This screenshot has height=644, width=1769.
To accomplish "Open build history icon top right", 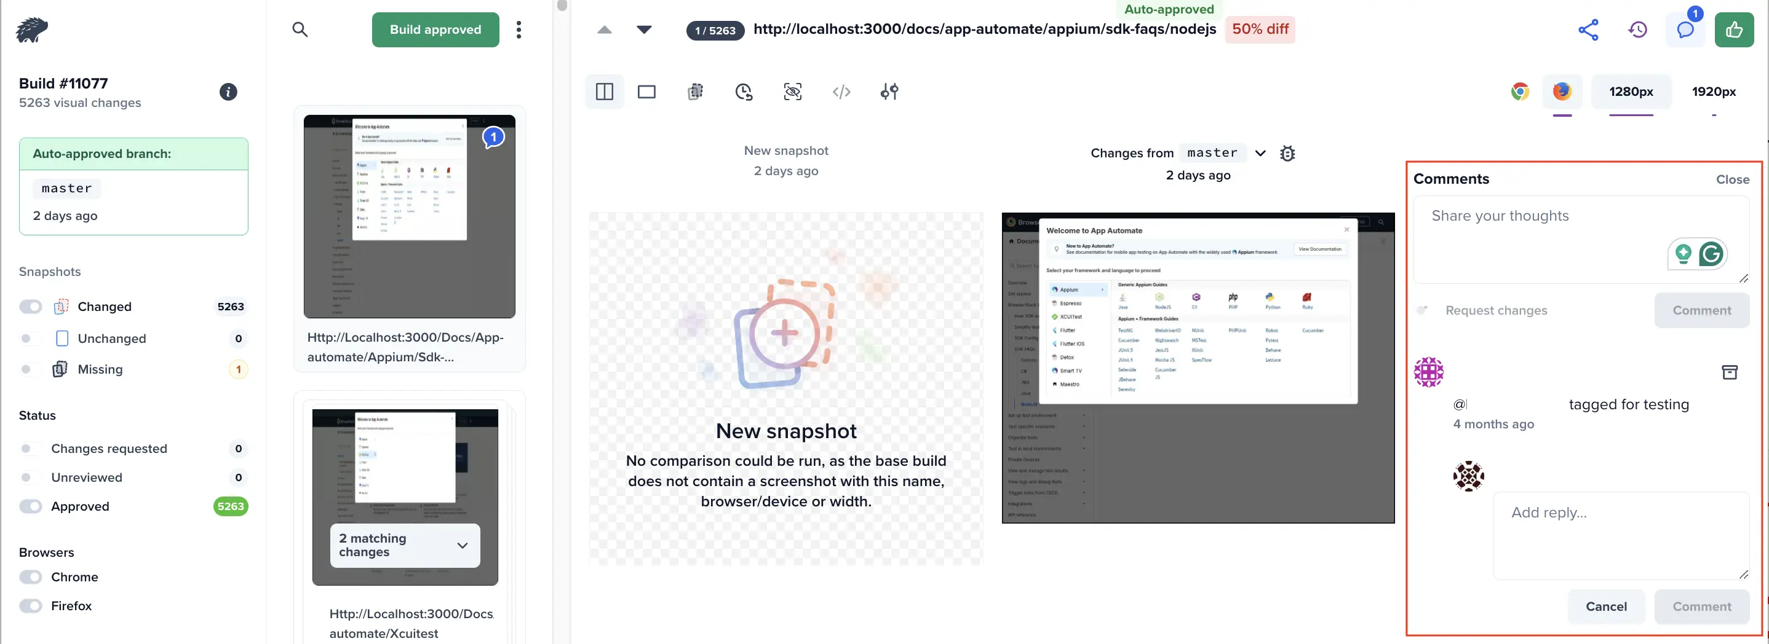I will 1638,29.
